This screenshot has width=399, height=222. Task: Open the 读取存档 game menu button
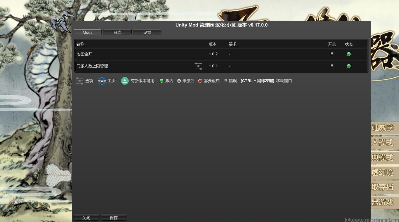(x=385, y=187)
